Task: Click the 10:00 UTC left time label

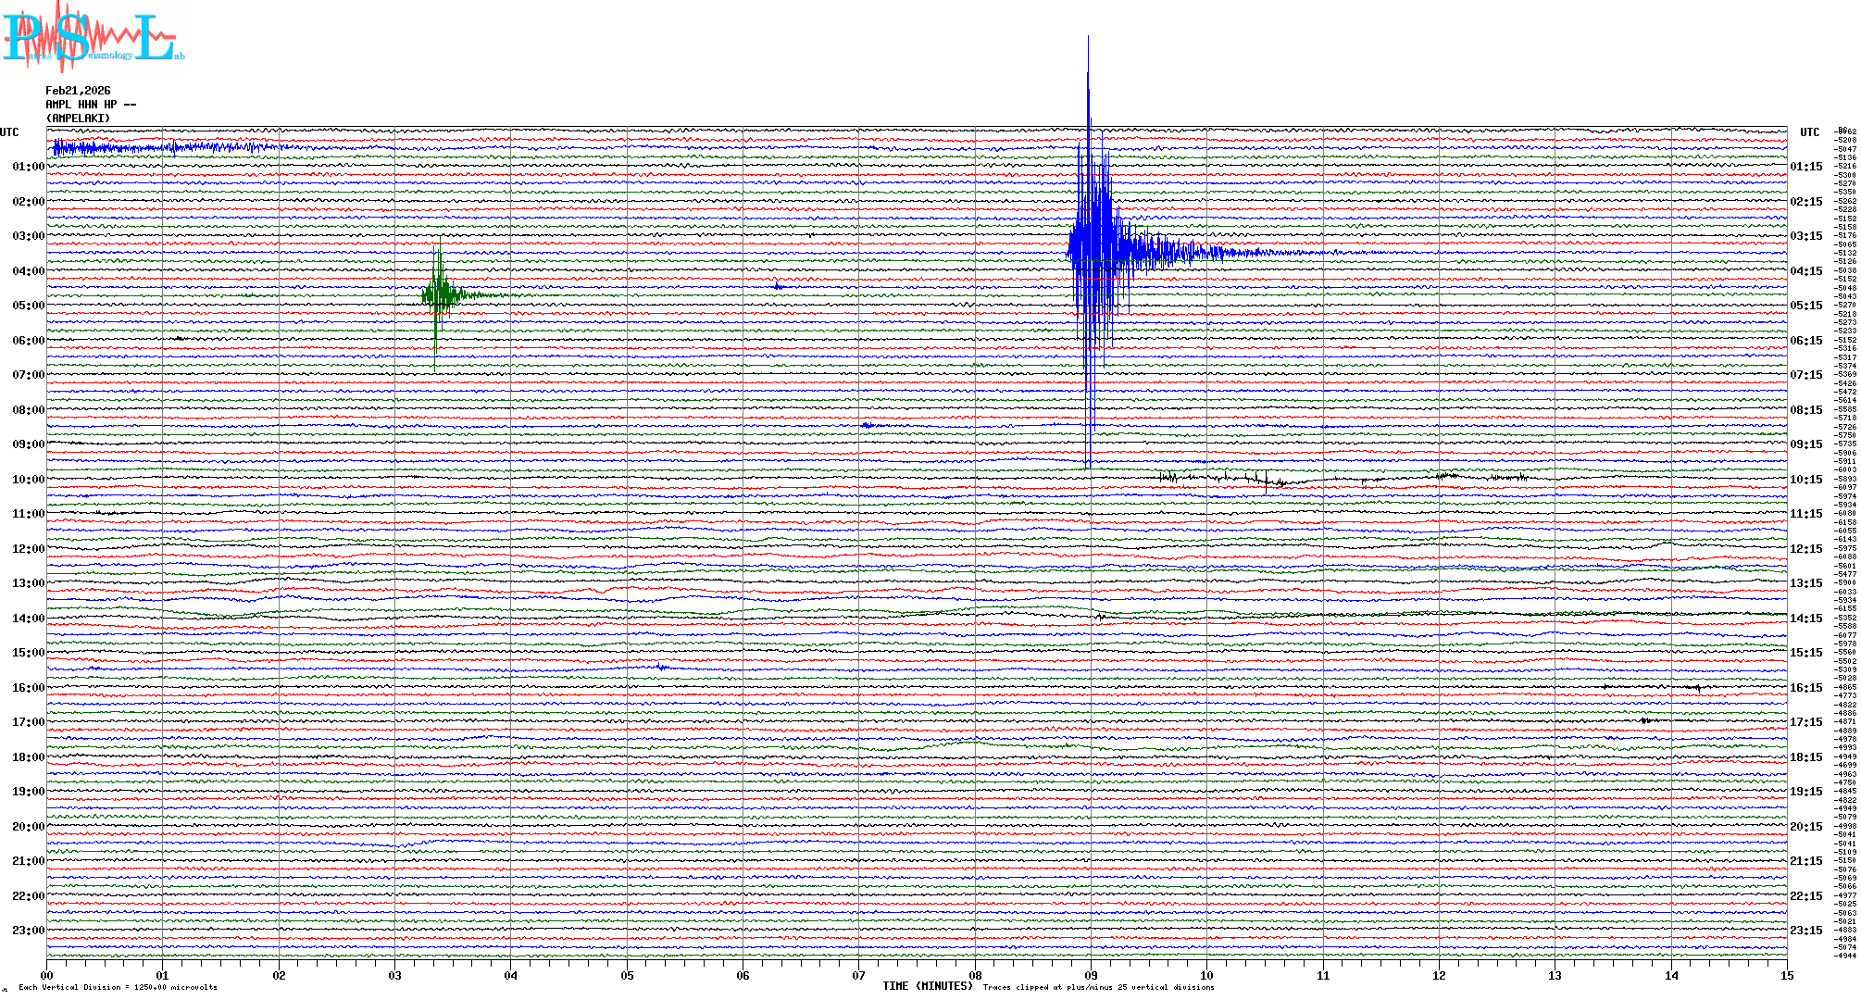Action: point(28,480)
